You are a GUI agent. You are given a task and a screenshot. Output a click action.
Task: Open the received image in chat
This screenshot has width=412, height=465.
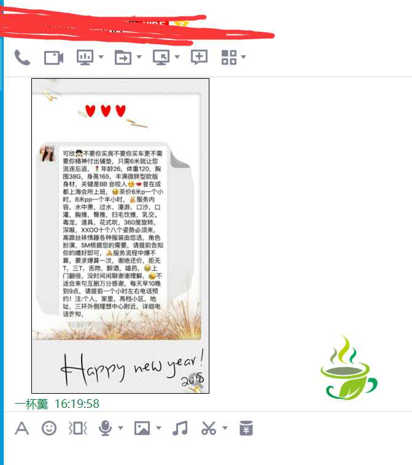coord(120,236)
